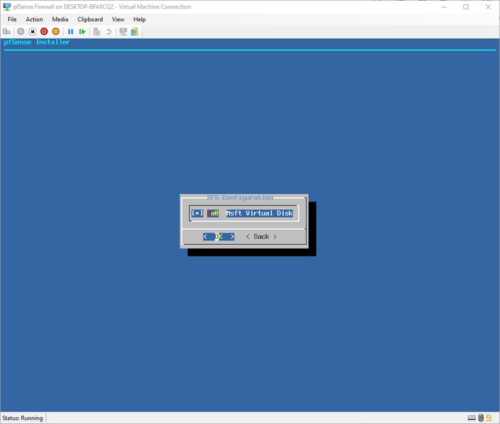The height and width of the screenshot is (424, 500).
Task: Click the green Reset/Start play icon
Action: [x=82, y=31]
